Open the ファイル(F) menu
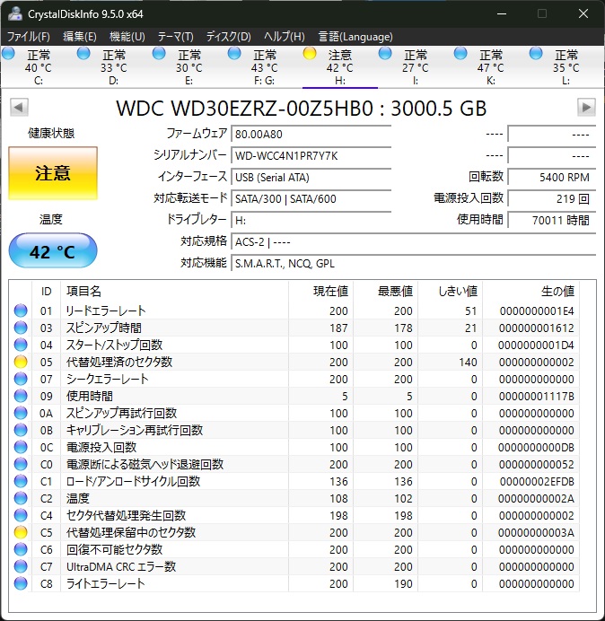The height and width of the screenshot is (621, 605). click(29, 37)
